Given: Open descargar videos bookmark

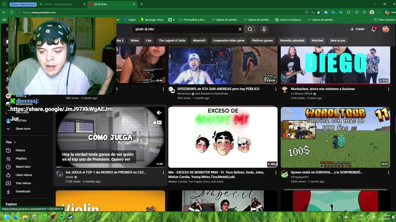Looking at the screenshot, I should [152, 20].
